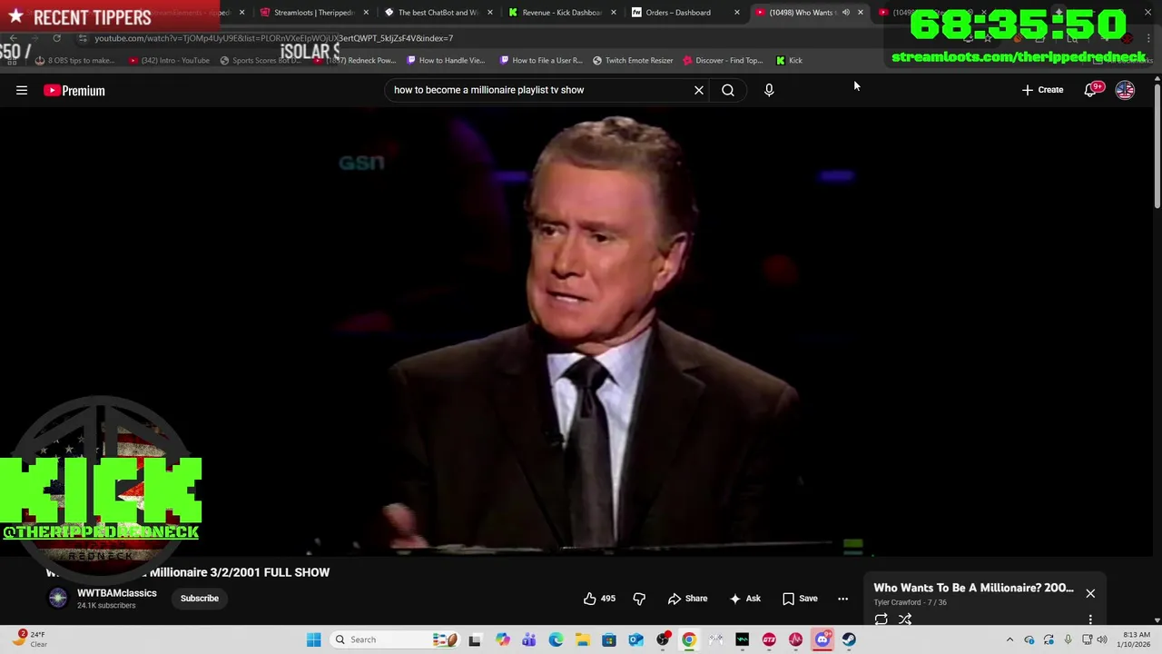Save video to a playlist
1162x654 pixels.
[800, 599]
